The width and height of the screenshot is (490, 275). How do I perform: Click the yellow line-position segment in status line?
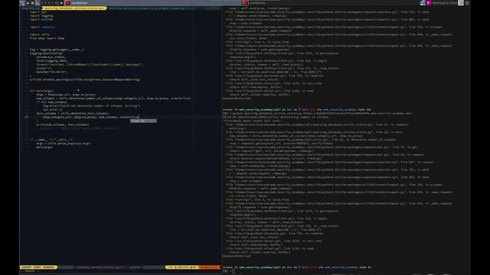point(182,267)
